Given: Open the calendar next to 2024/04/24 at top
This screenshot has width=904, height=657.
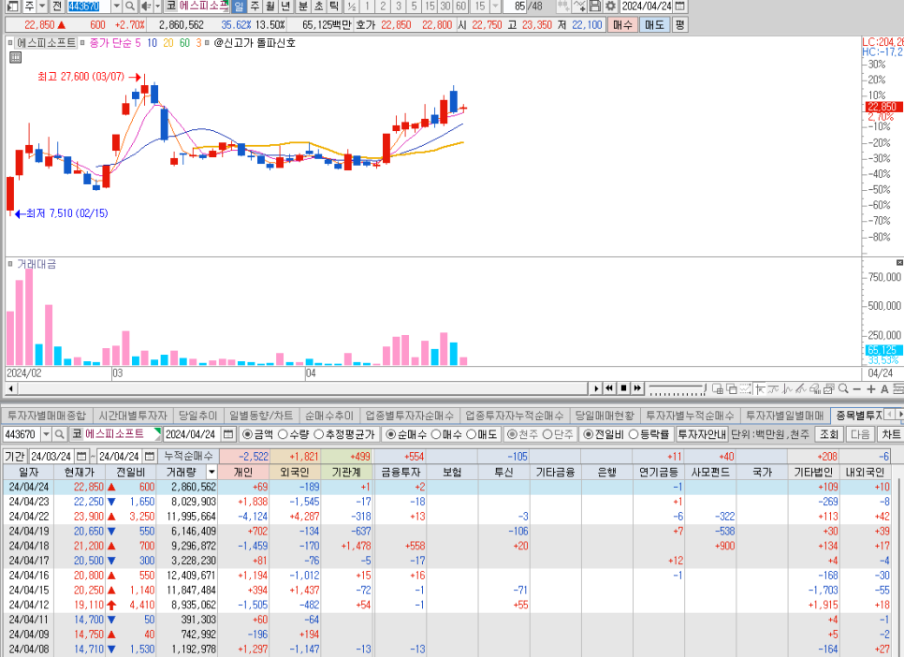Looking at the screenshot, I should coord(680,7).
